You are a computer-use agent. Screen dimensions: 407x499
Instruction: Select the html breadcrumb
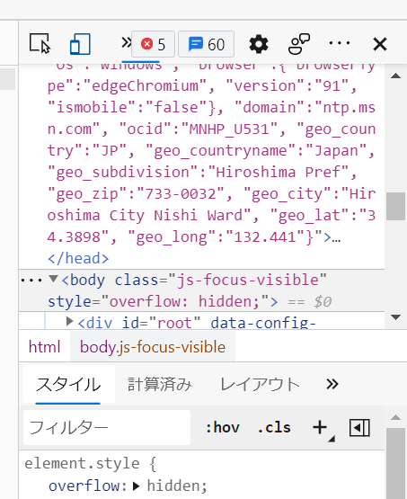(x=45, y=346)
